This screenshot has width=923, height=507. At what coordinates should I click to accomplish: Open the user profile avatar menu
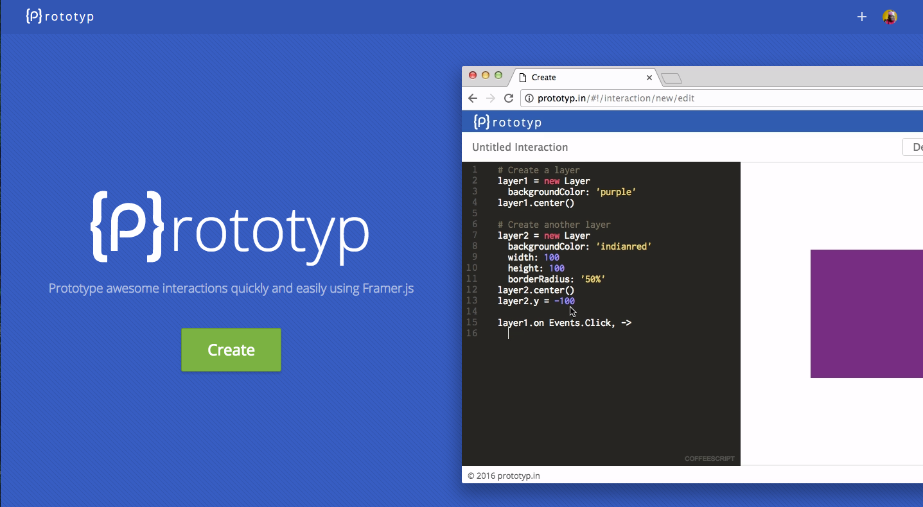point(890,17)
